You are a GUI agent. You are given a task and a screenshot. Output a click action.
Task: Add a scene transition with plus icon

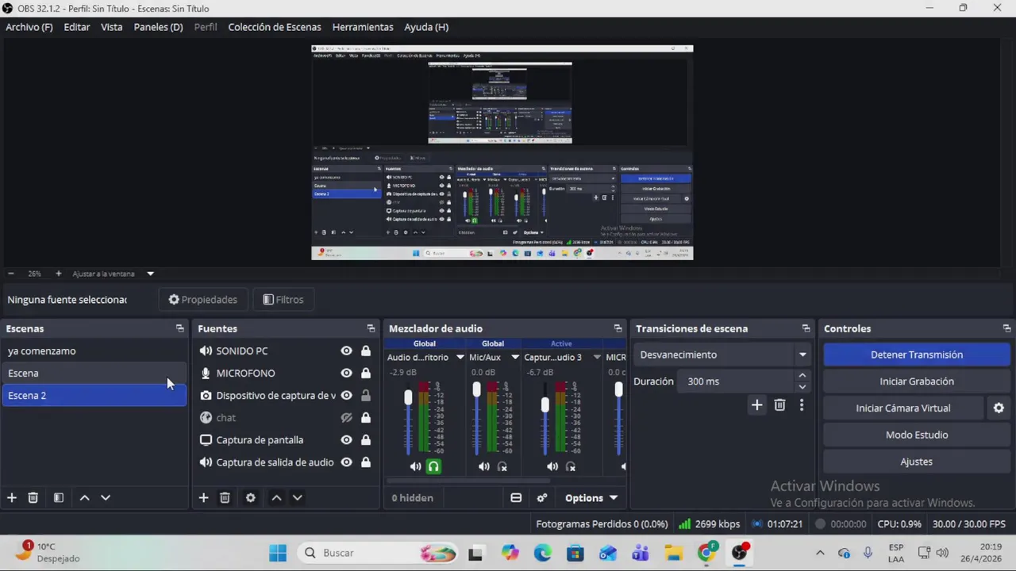756,405
